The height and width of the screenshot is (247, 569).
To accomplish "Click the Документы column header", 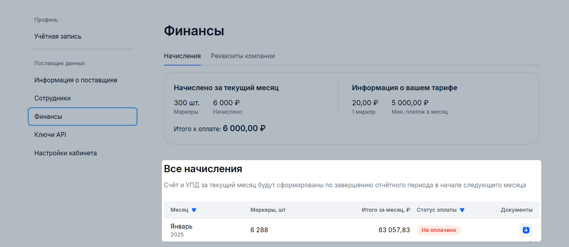I will pos(516,210).
